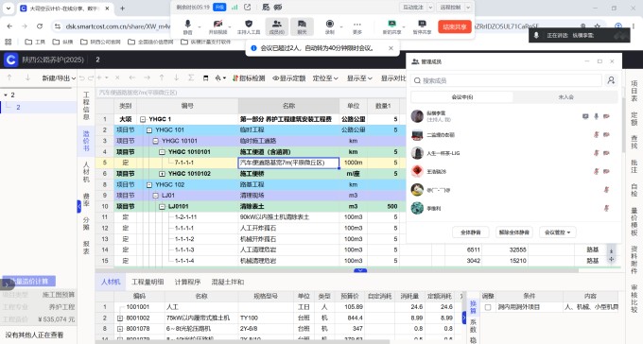The width and height of the screenshot is (643, 344).
Task: Click the redo arrow in cost toolbar
Action: 91,77
